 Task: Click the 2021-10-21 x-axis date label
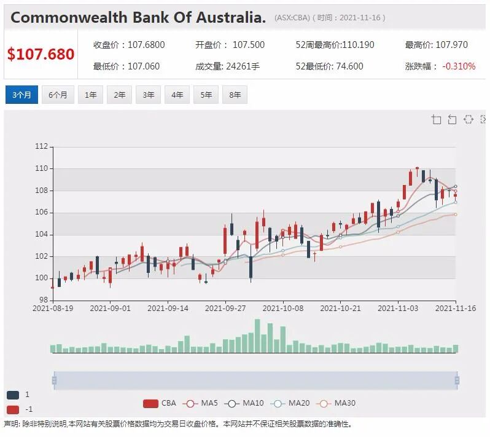(x=341, y=309)
